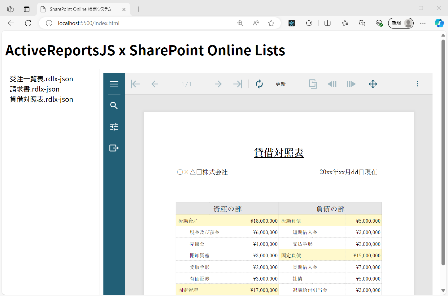The width and height of the screenshot is (448, 296).
Task: Click the 資産の部 table header
Action: tap(227, 209)
